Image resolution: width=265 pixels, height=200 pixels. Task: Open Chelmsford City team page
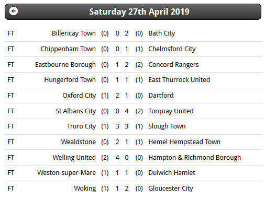pyautogui.click(x=172, y=49)
